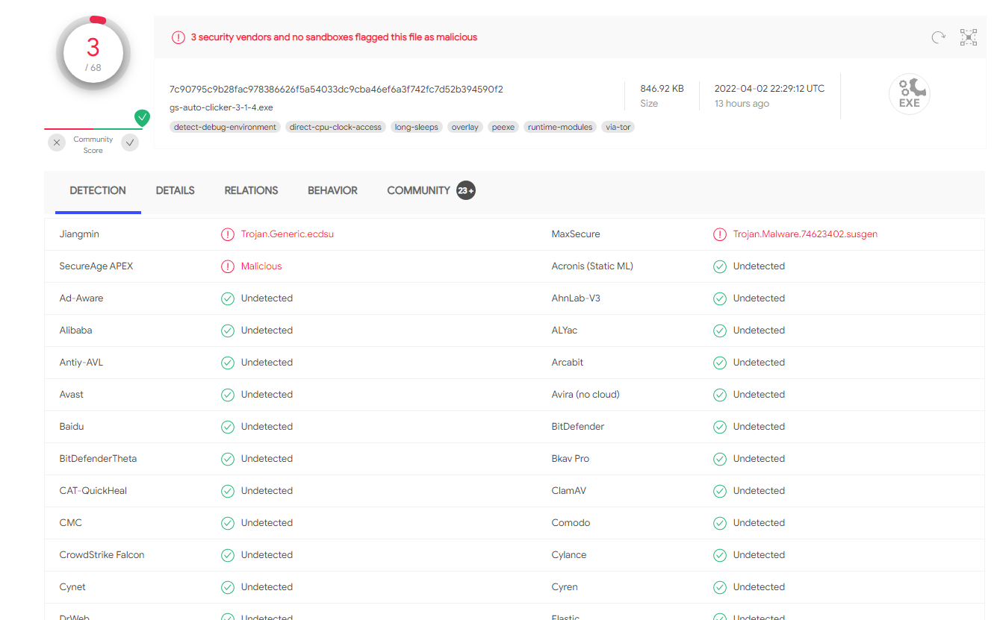The image size is (1000, 620).
Task: Click the 3/68 detection score gauge
Action: pyautogui.click(x=93, y=54)
